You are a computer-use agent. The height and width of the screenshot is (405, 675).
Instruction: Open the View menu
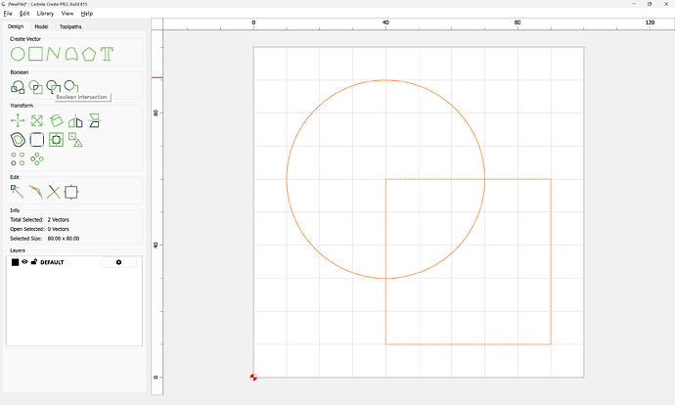tap(67, 14)
